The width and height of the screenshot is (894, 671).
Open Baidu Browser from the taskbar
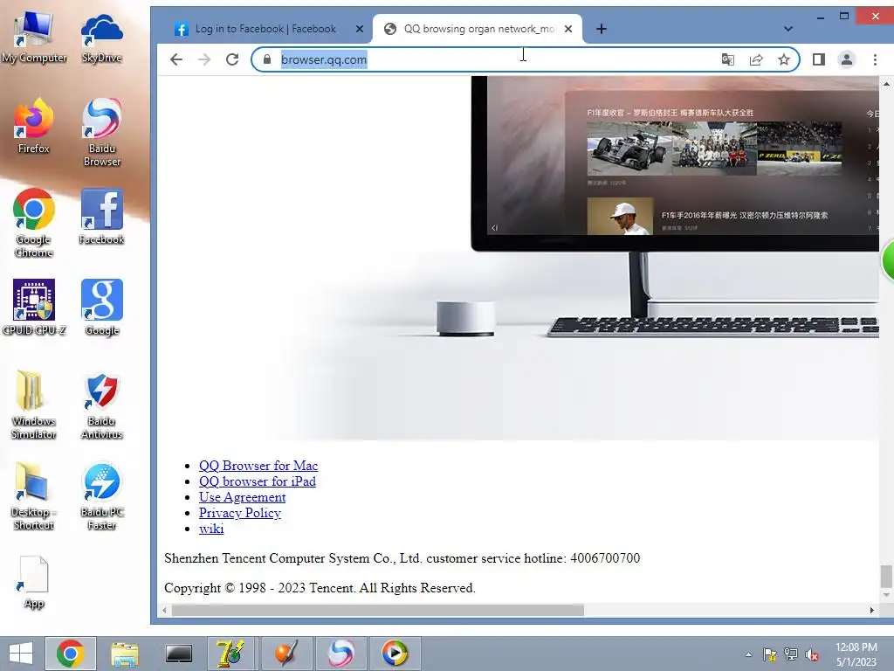pyautogui.click(x=341, y=654)
